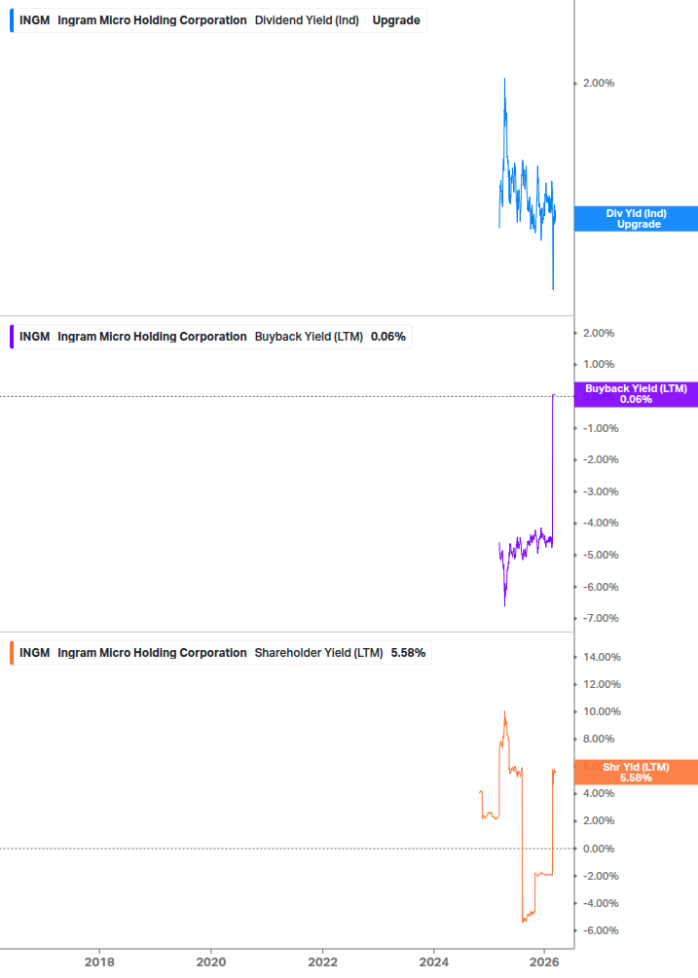Click the 0.06% value in Buyback legend

pyautogui.click(x=387, y=337)
